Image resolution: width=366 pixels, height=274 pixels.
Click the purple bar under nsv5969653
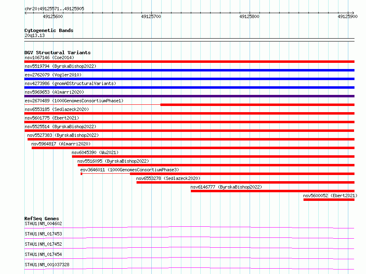pyautogui.click(x=189, y=96)
